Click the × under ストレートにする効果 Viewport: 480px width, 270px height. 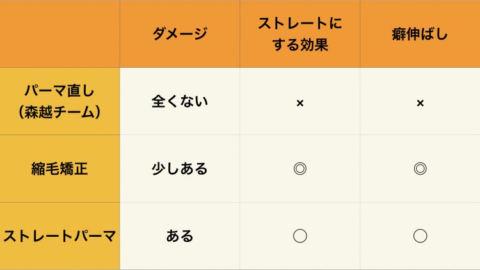[x=300, y=103]
